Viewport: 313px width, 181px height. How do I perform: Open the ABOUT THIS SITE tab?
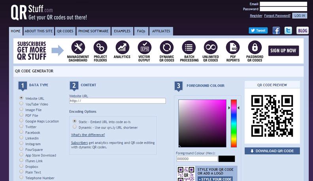[x=39, y=31]
